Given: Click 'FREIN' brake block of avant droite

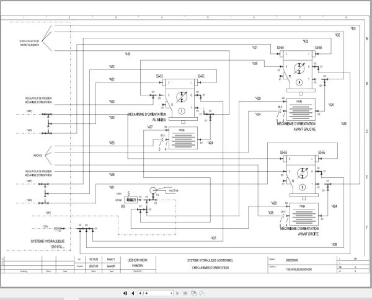Looking at the screenshot, I should pyautogui.click(x=304, y=214).
